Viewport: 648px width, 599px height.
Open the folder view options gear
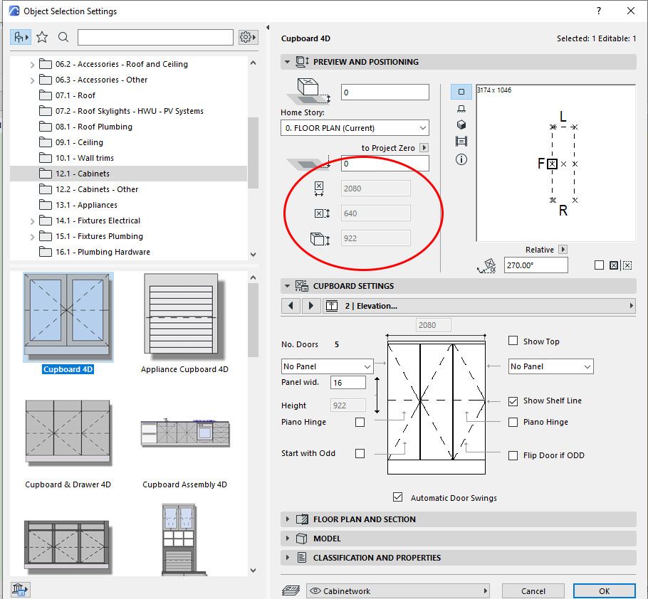(x=247, y=36)
